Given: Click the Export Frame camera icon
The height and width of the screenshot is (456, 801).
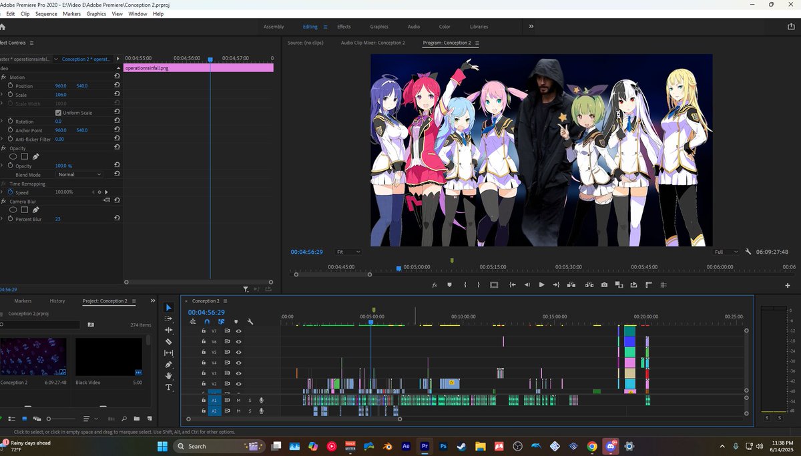Looking at the screenshot, I should point(605,284).
